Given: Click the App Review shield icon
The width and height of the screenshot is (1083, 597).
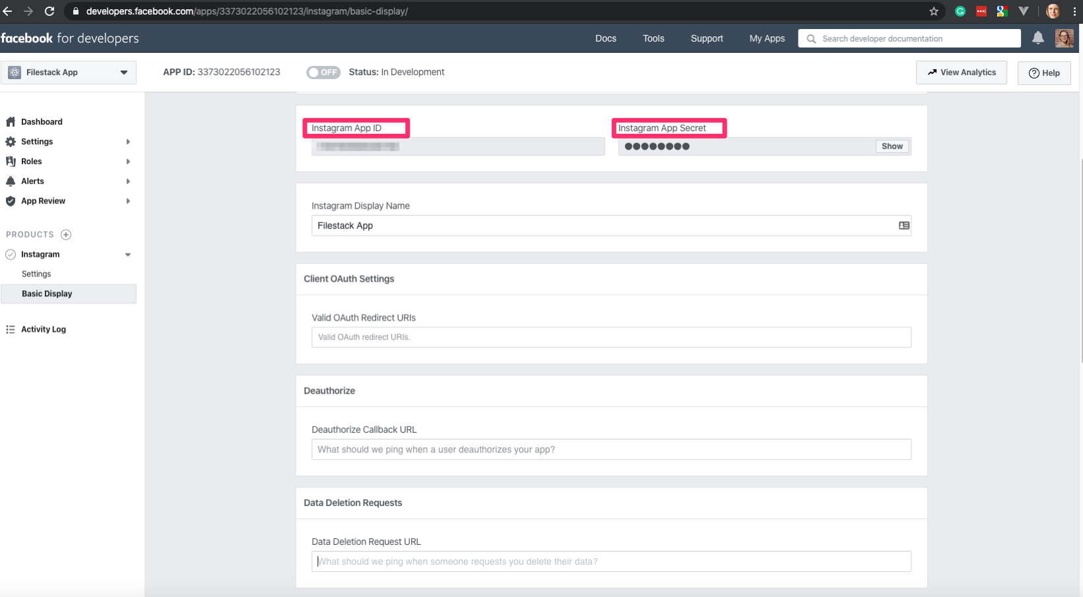Looking at the screenshot, I should [11, 201].
